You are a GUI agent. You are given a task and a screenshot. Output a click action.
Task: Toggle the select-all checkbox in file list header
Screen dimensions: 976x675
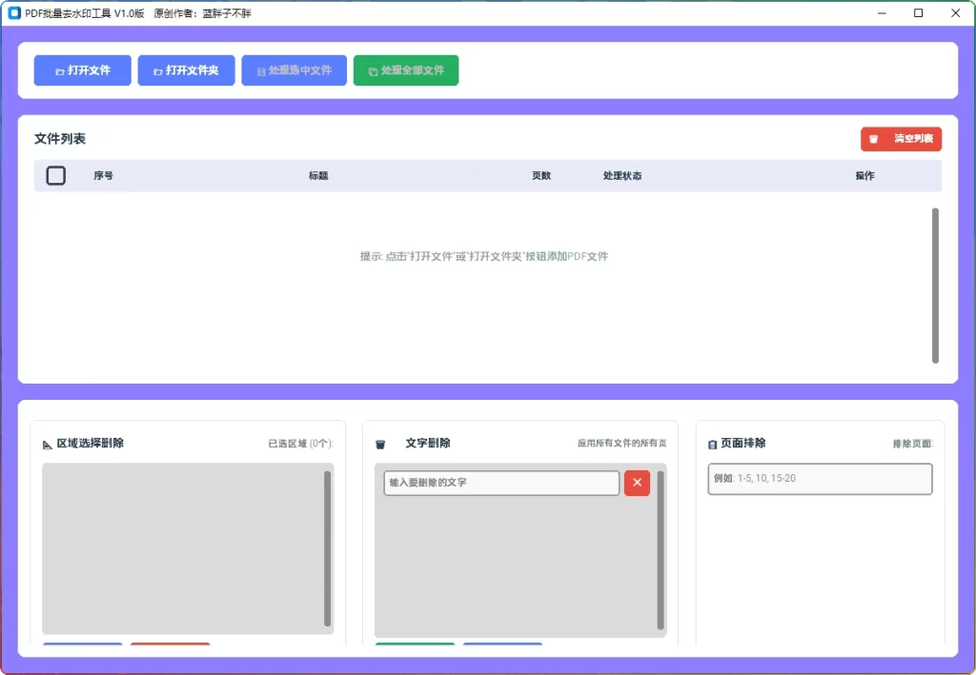click(55, 175)
